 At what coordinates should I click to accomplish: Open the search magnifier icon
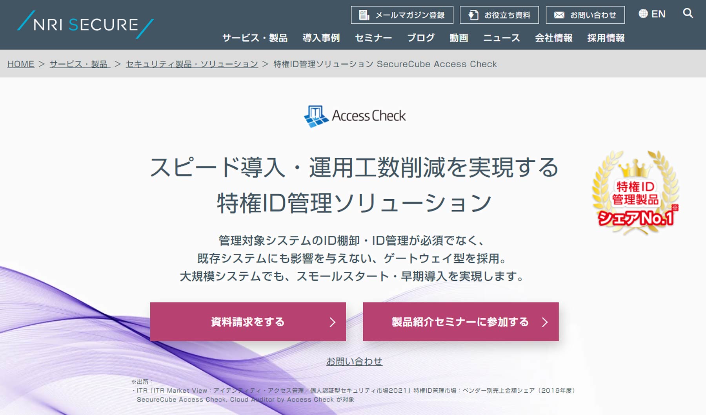click(688, 13)
